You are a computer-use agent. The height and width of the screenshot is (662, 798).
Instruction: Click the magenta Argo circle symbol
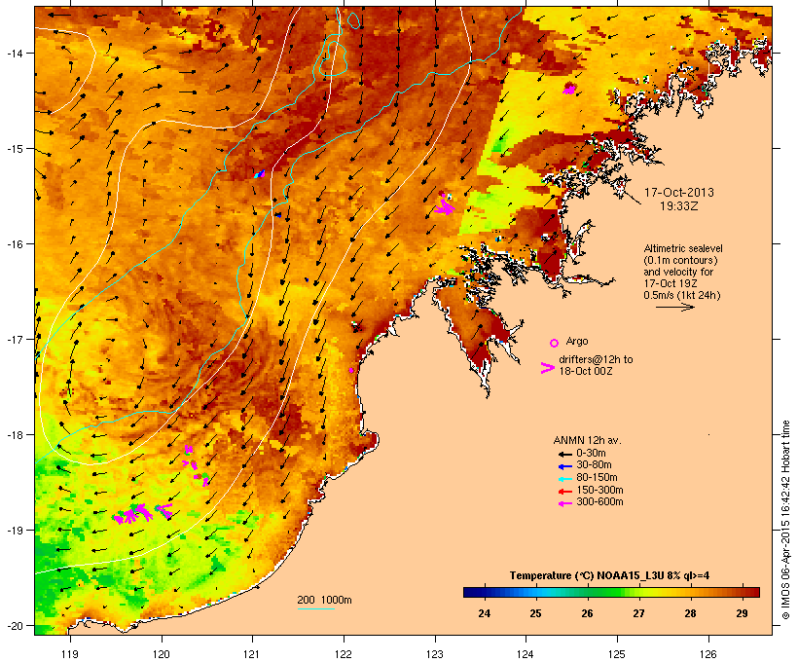click(x=555, y=344)
